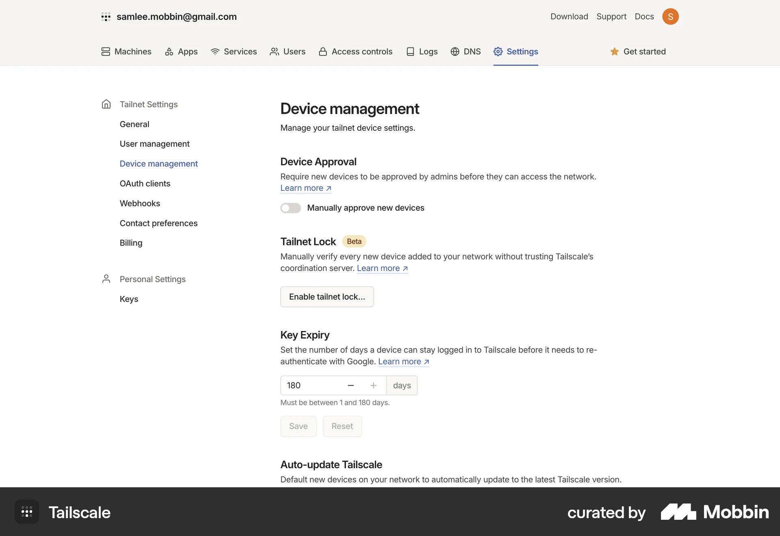This screenshot has height=536, width=780.
Task: Click Enable tailnet lock button
Action: 327,296
